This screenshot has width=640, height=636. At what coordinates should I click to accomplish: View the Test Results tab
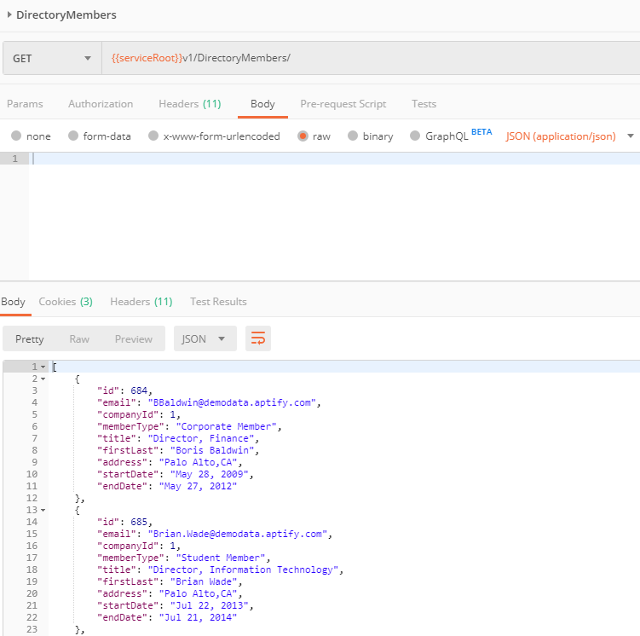click(x=218, y=302)
